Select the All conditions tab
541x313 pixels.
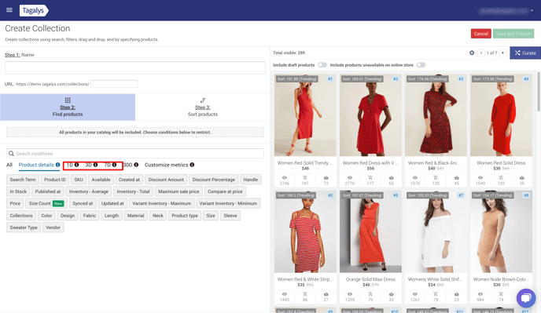click(9, 165)
